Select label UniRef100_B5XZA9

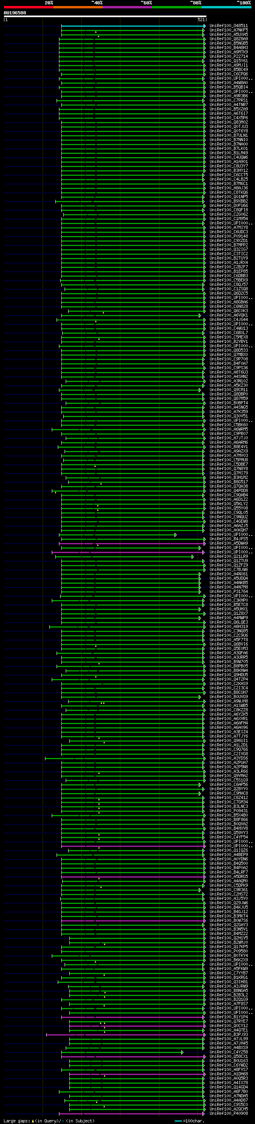pyautogui.click(x=229, y=109)
